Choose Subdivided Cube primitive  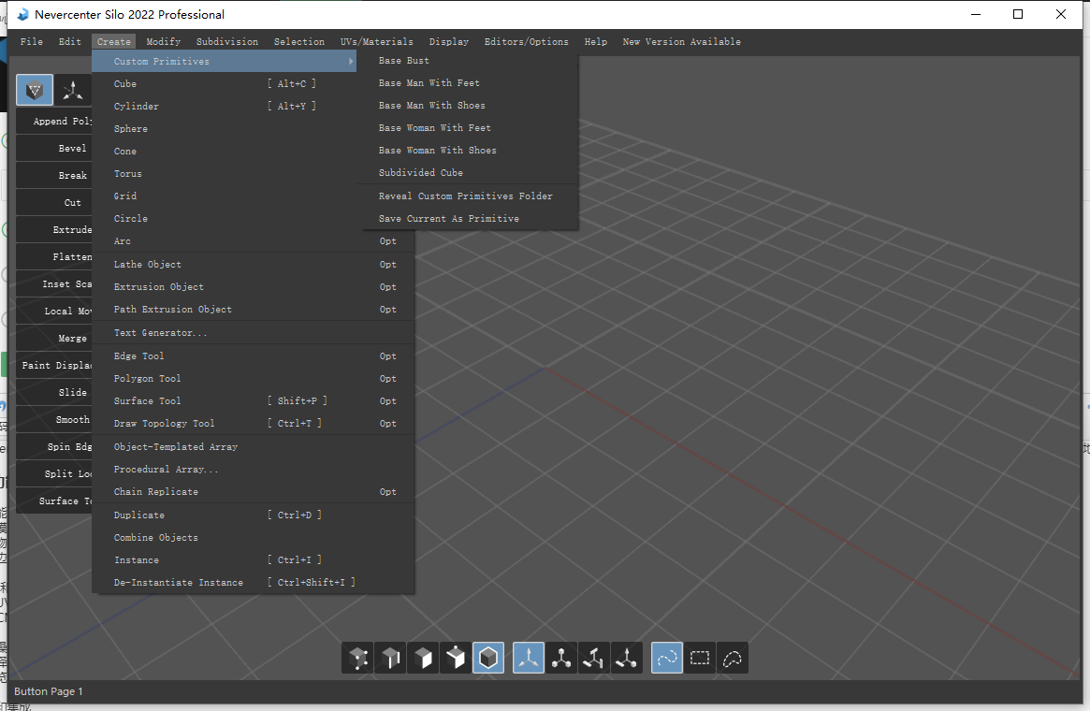coord(466,172)
